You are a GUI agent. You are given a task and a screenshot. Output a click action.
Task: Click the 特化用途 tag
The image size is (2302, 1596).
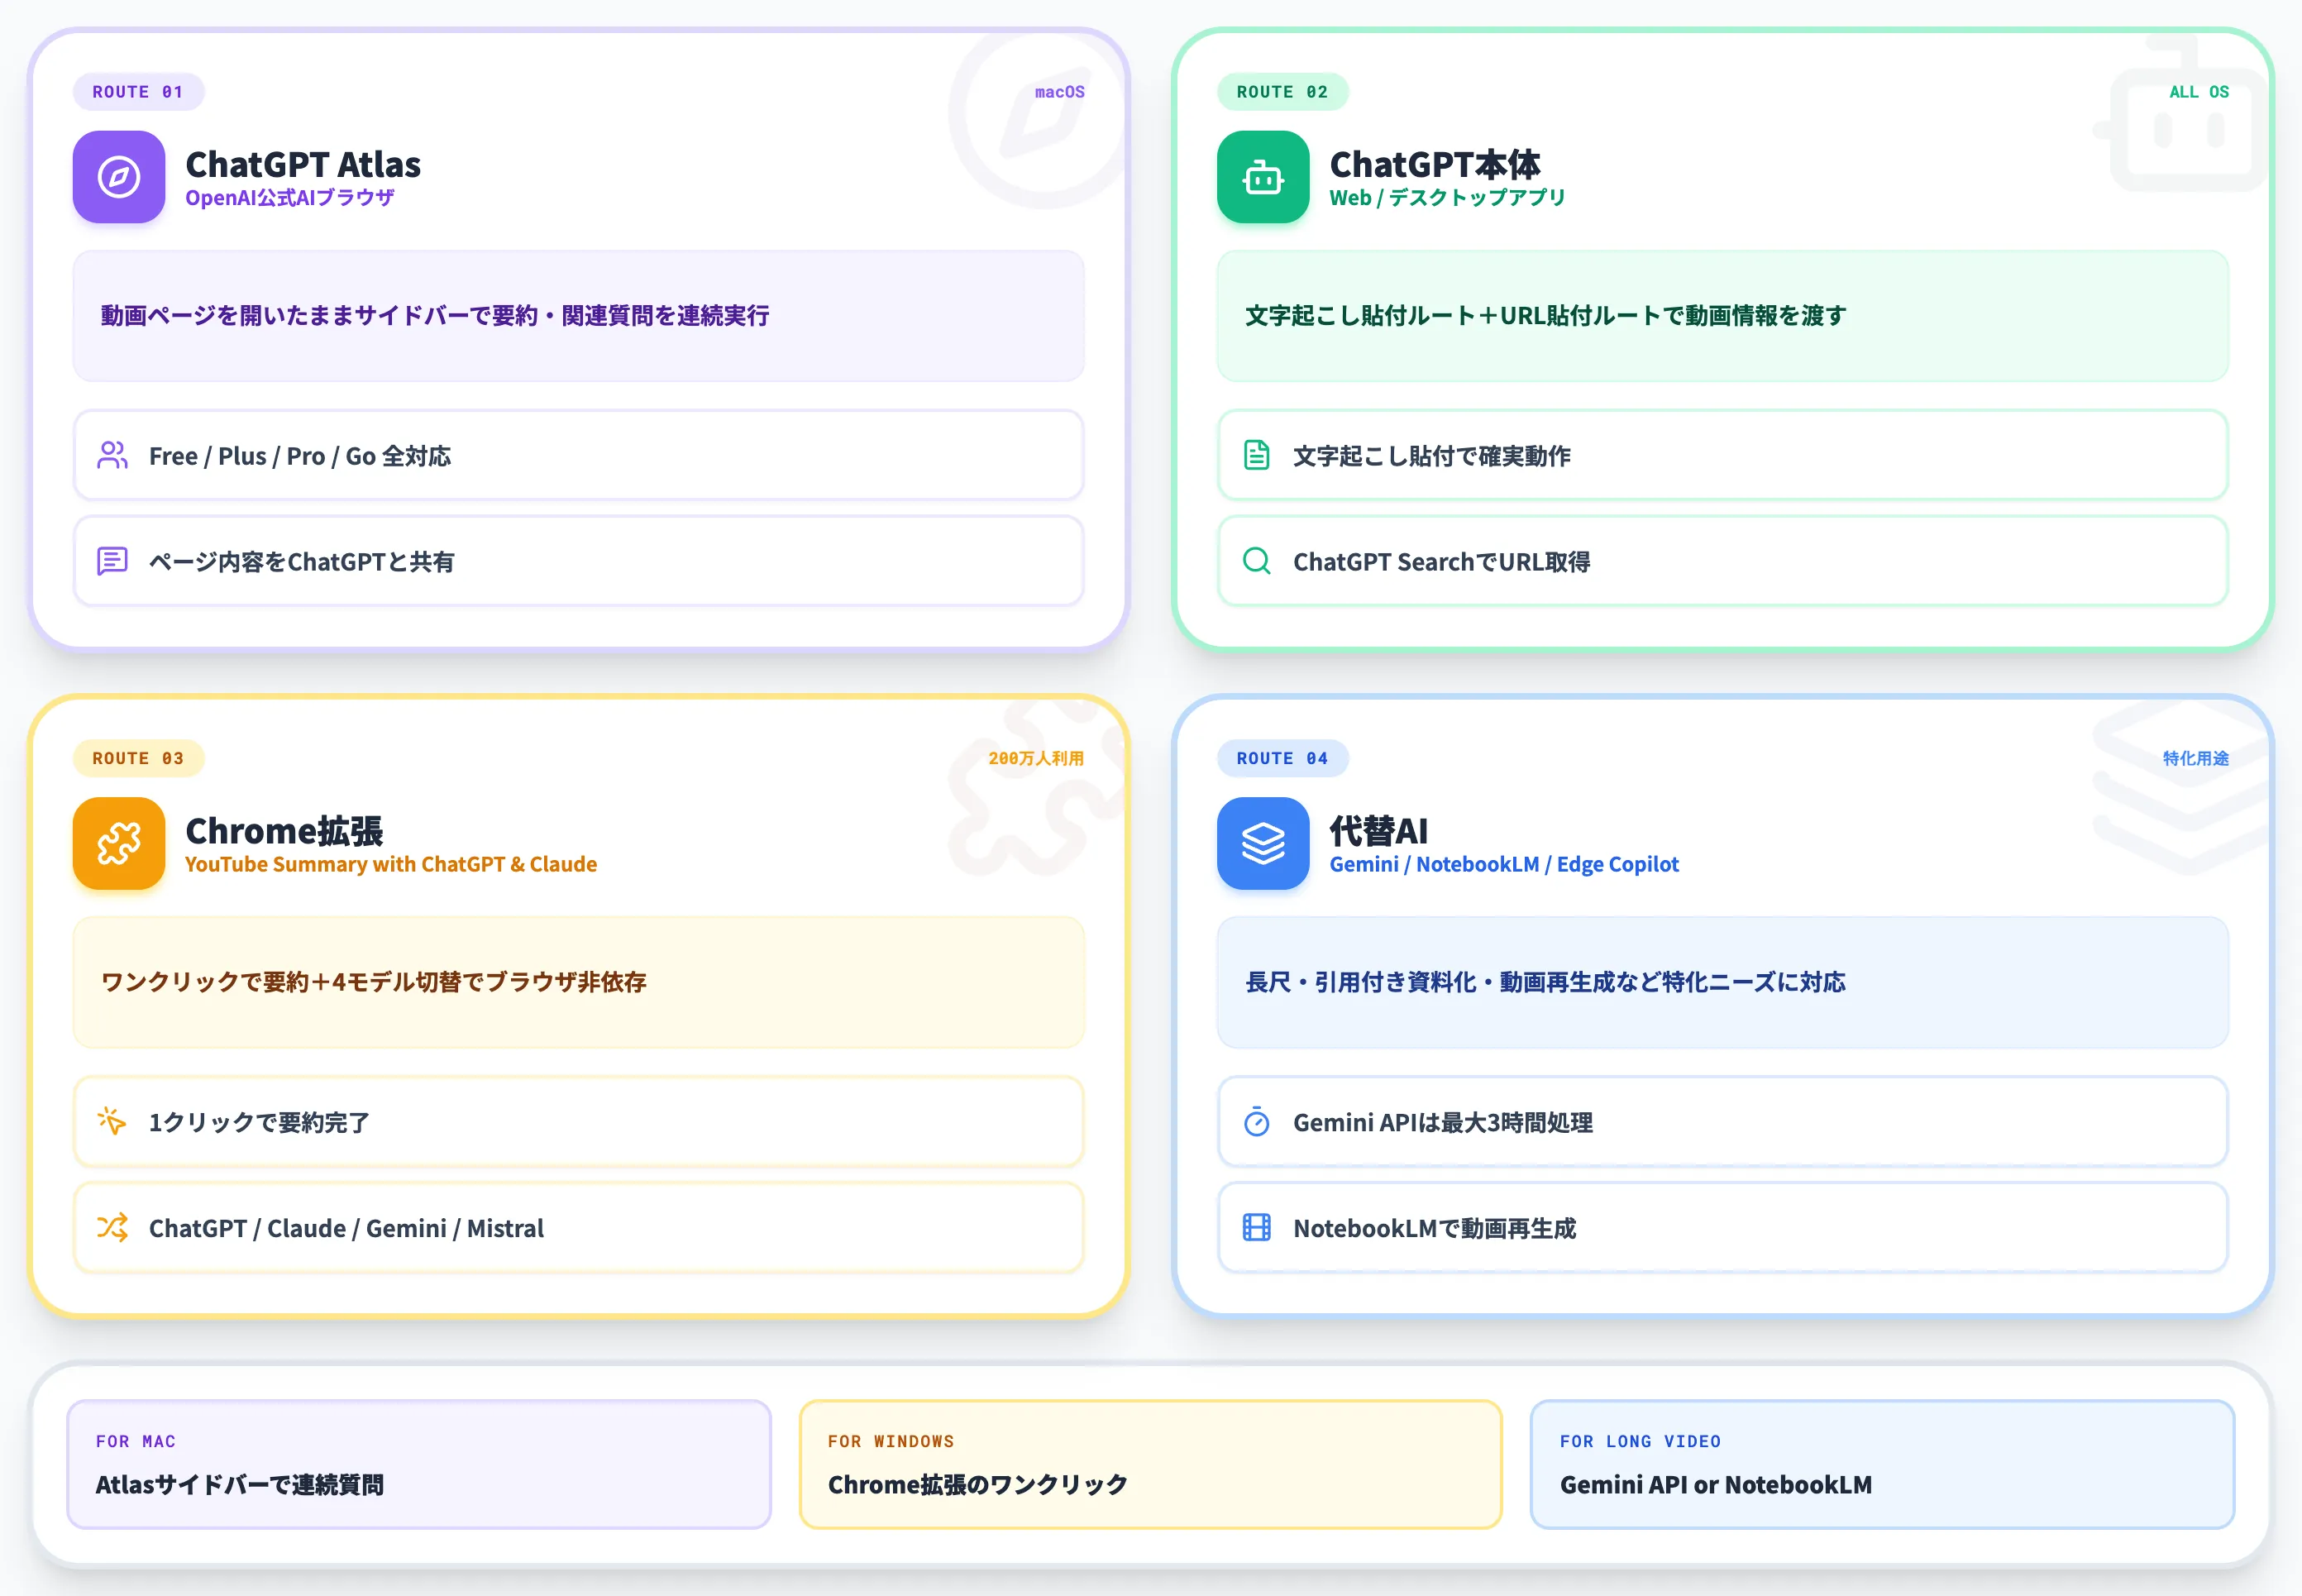[x=2196, y=758]
